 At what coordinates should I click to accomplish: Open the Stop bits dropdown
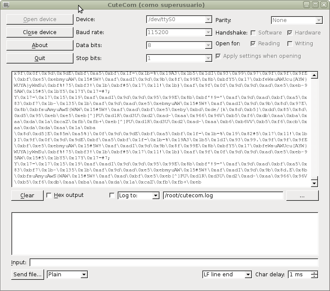pyautogui.click(x=208, y=58)
